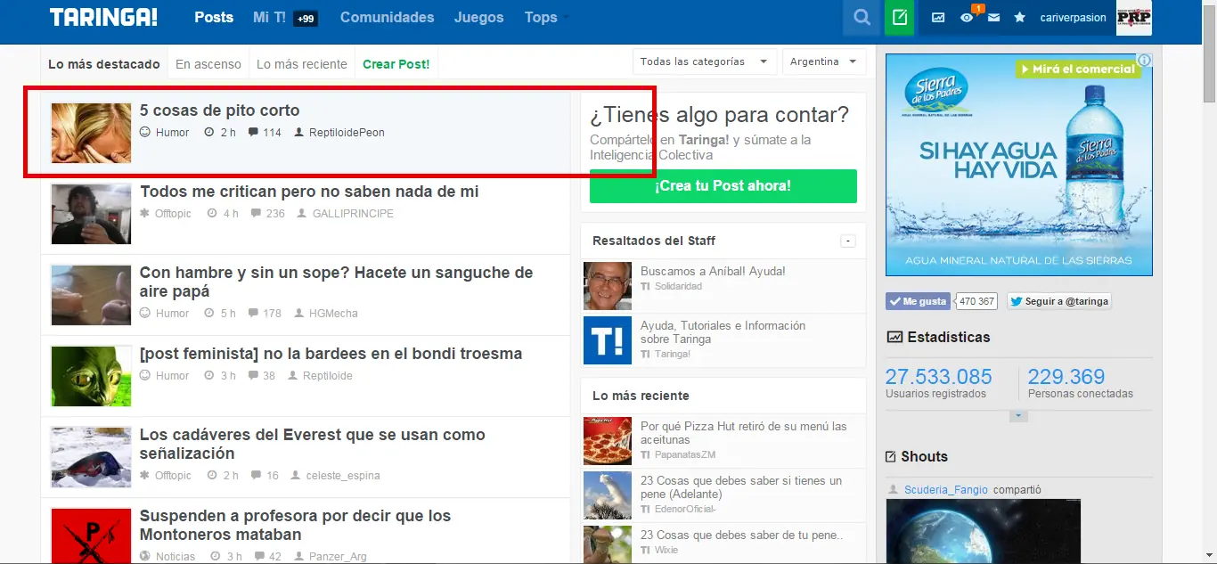Click the +99 notification badge
Viewport: 1217px width, 564px height.
tap(306, 19)
